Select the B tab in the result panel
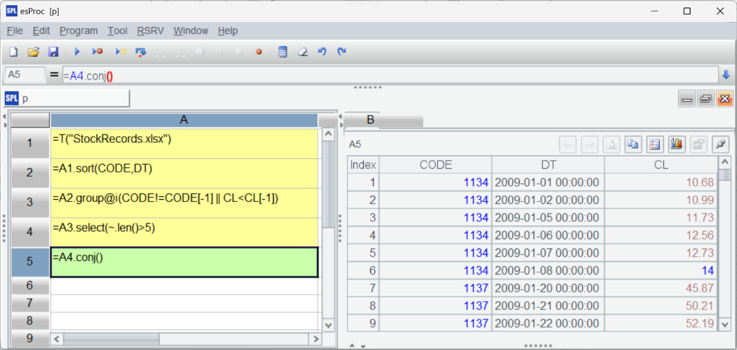The width and height of the screenshot is (737, 350). [x=370, y=120]
